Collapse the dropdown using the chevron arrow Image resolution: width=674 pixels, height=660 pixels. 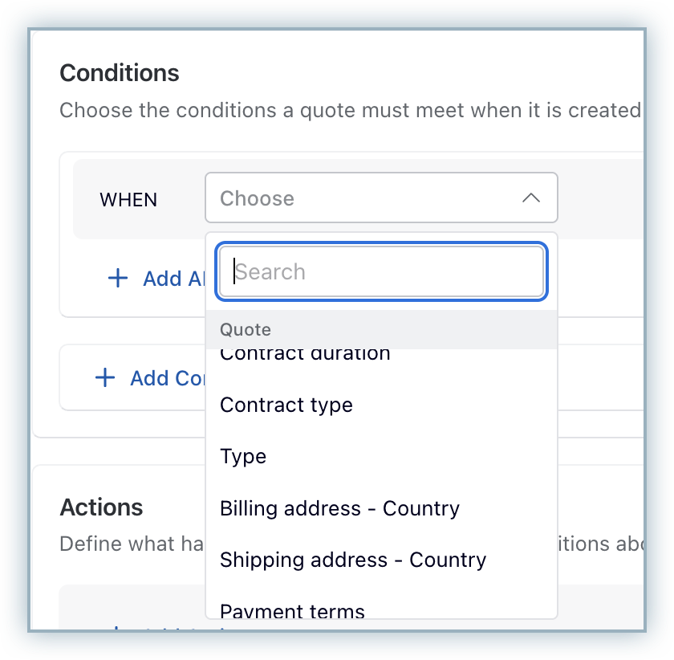(x=530, y=198)
